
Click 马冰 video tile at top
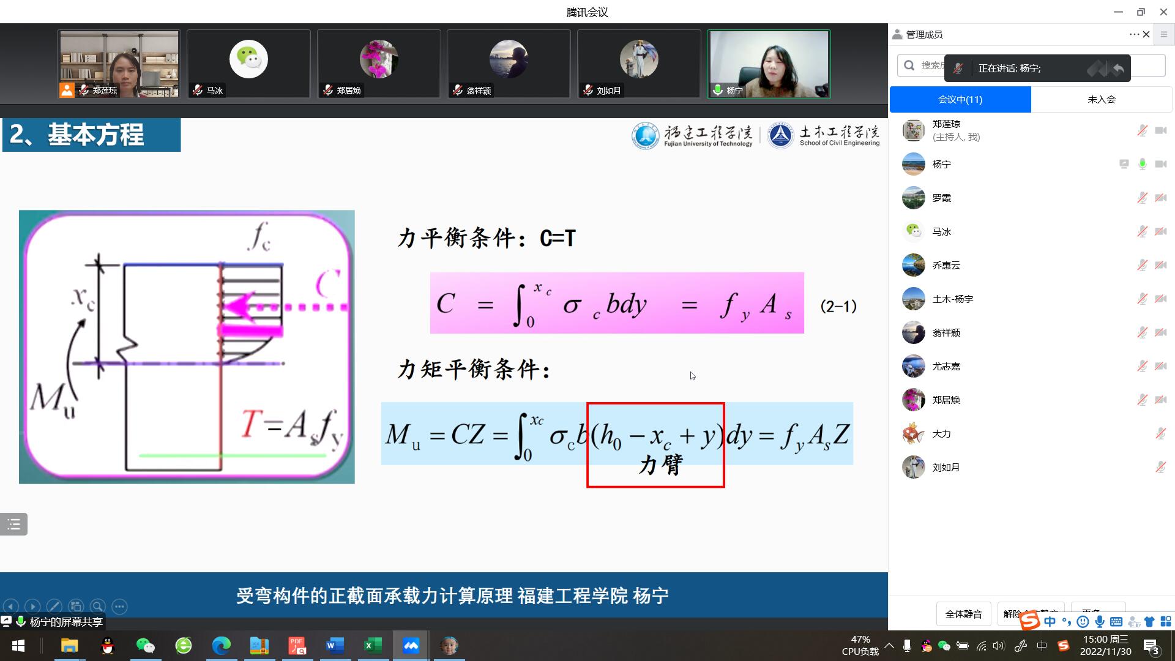coord(248,64)
